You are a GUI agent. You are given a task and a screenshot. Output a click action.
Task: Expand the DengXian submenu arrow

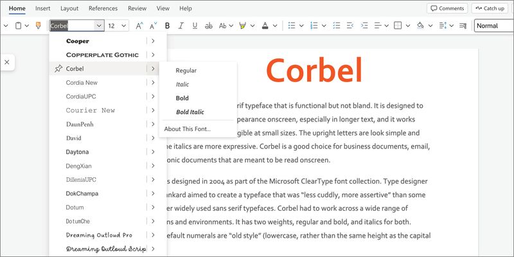153,166
